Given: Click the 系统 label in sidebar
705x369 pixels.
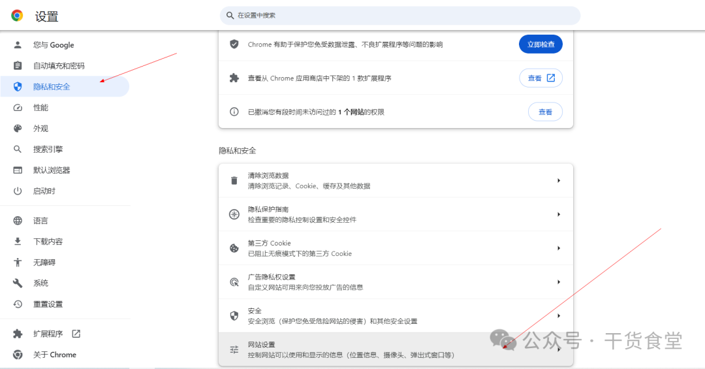Looking at the screenshot, I should tap(40, 283).
